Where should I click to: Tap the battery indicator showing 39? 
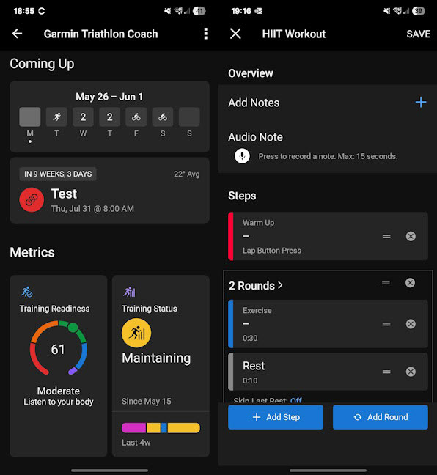(x=419, y=11)
